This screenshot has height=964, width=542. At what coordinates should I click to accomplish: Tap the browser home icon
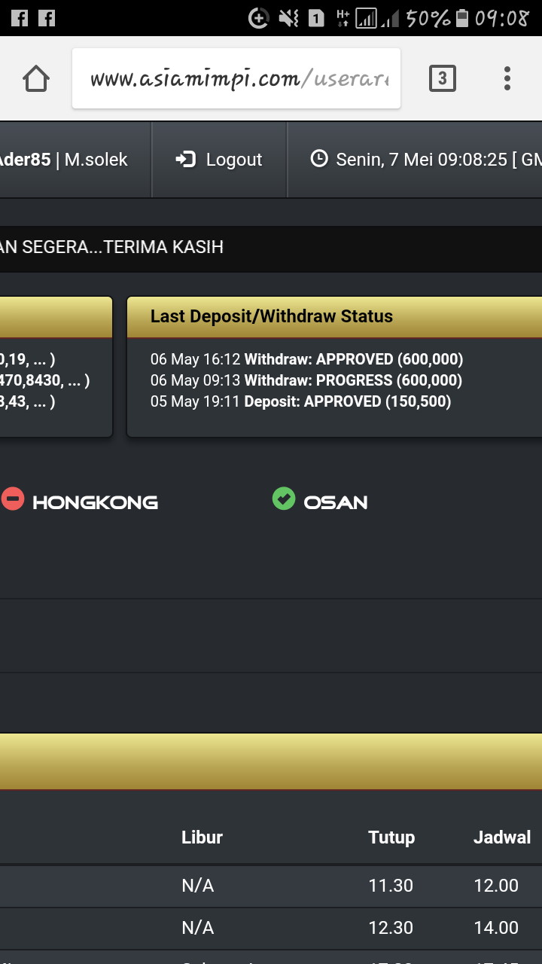[36, 78]
